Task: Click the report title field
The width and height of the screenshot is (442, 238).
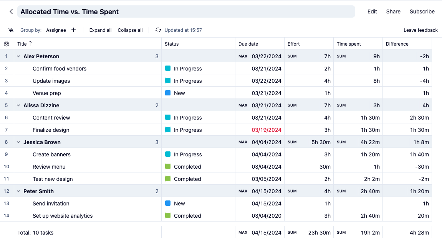Action: tap(186, 11)
